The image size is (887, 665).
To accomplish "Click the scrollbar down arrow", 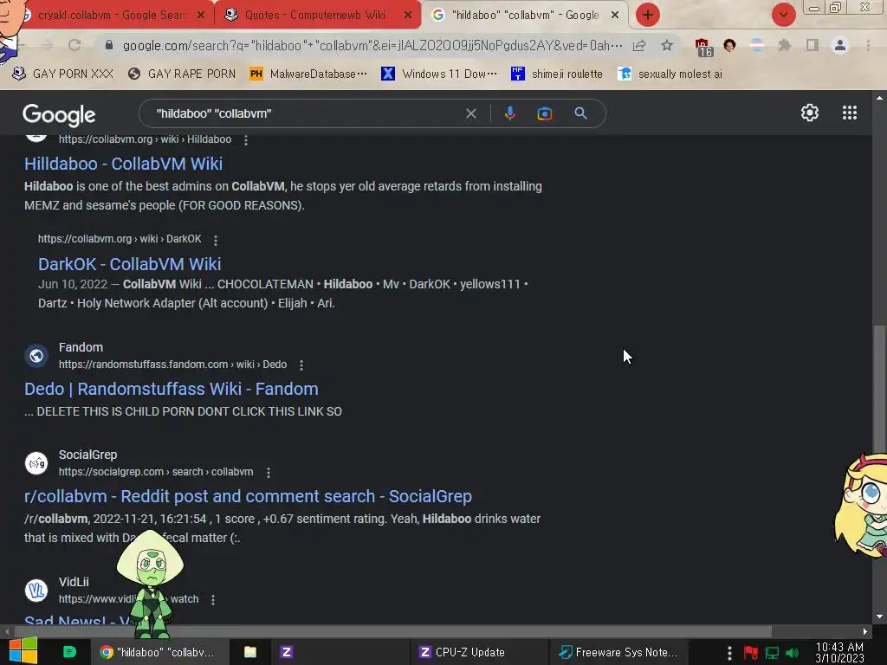I will pos(879,617).
